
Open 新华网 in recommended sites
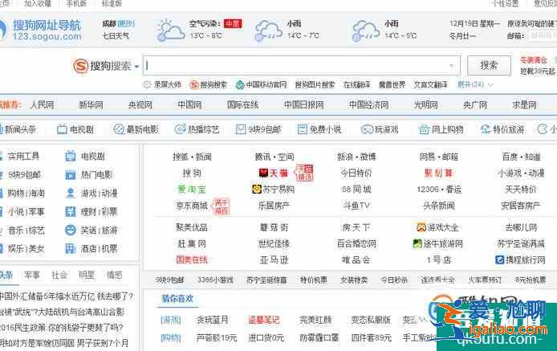click(91, 105)
